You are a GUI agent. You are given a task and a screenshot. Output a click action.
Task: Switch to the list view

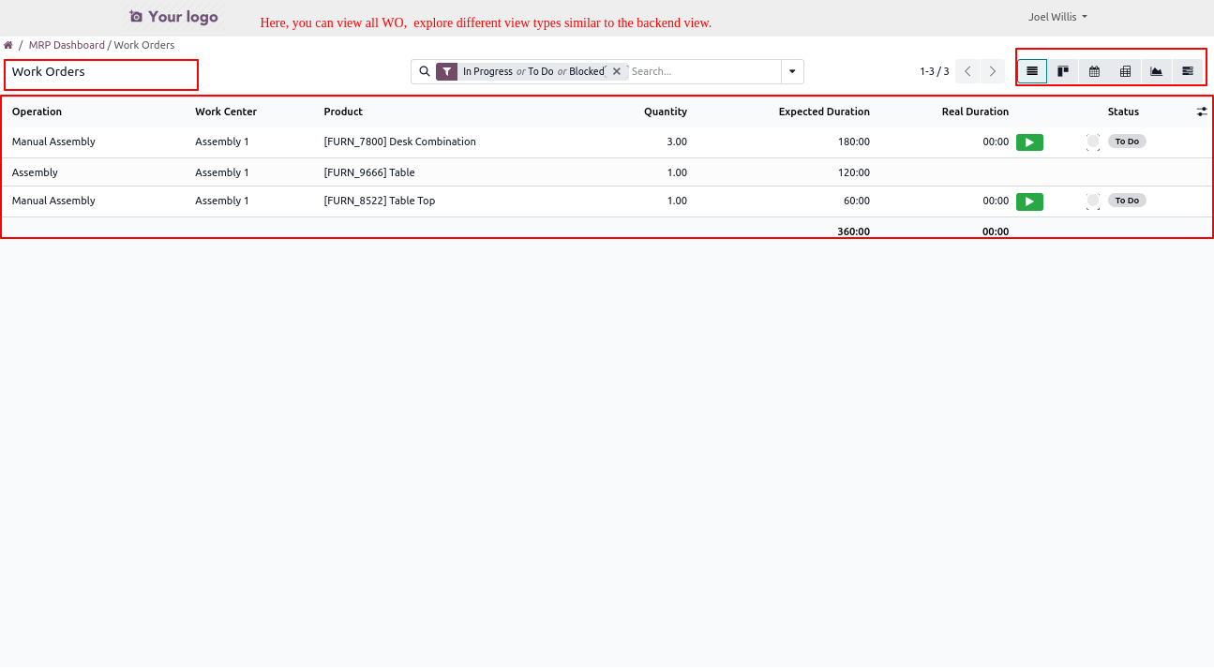(1032, 71)
